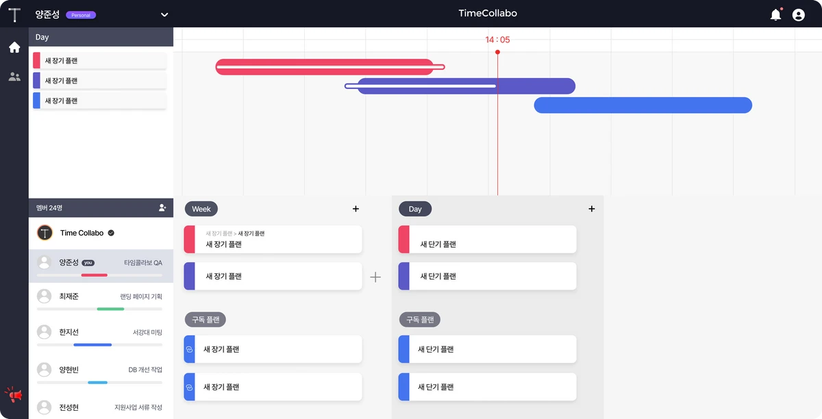Open the red Week card with breadcrumb
The image size is (822, 419).
click(x=273, y=239)
